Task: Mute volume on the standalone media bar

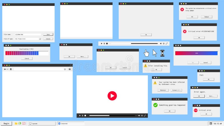Action: (x=161, y=44)
